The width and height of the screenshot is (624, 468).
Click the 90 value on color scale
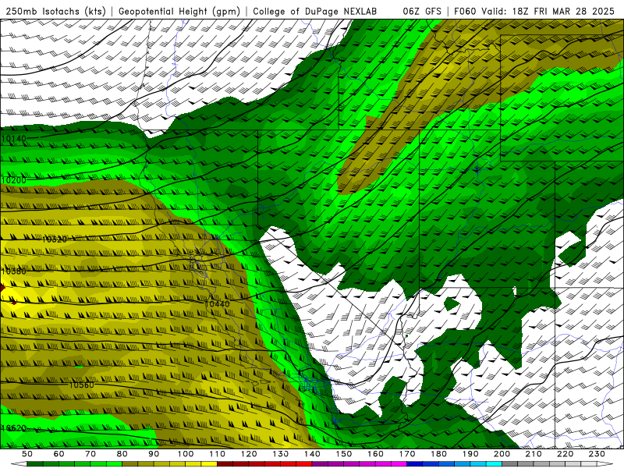tap(154, 454)
